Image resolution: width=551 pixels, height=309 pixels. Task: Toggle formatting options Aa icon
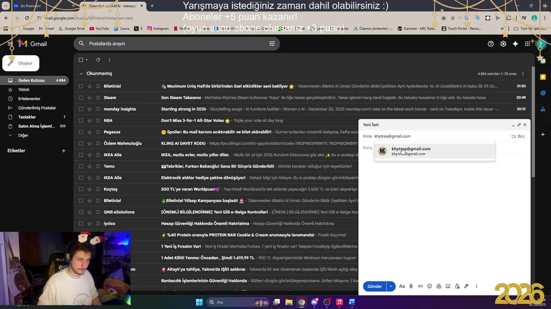pyautogui.click(x=402, y=286)
